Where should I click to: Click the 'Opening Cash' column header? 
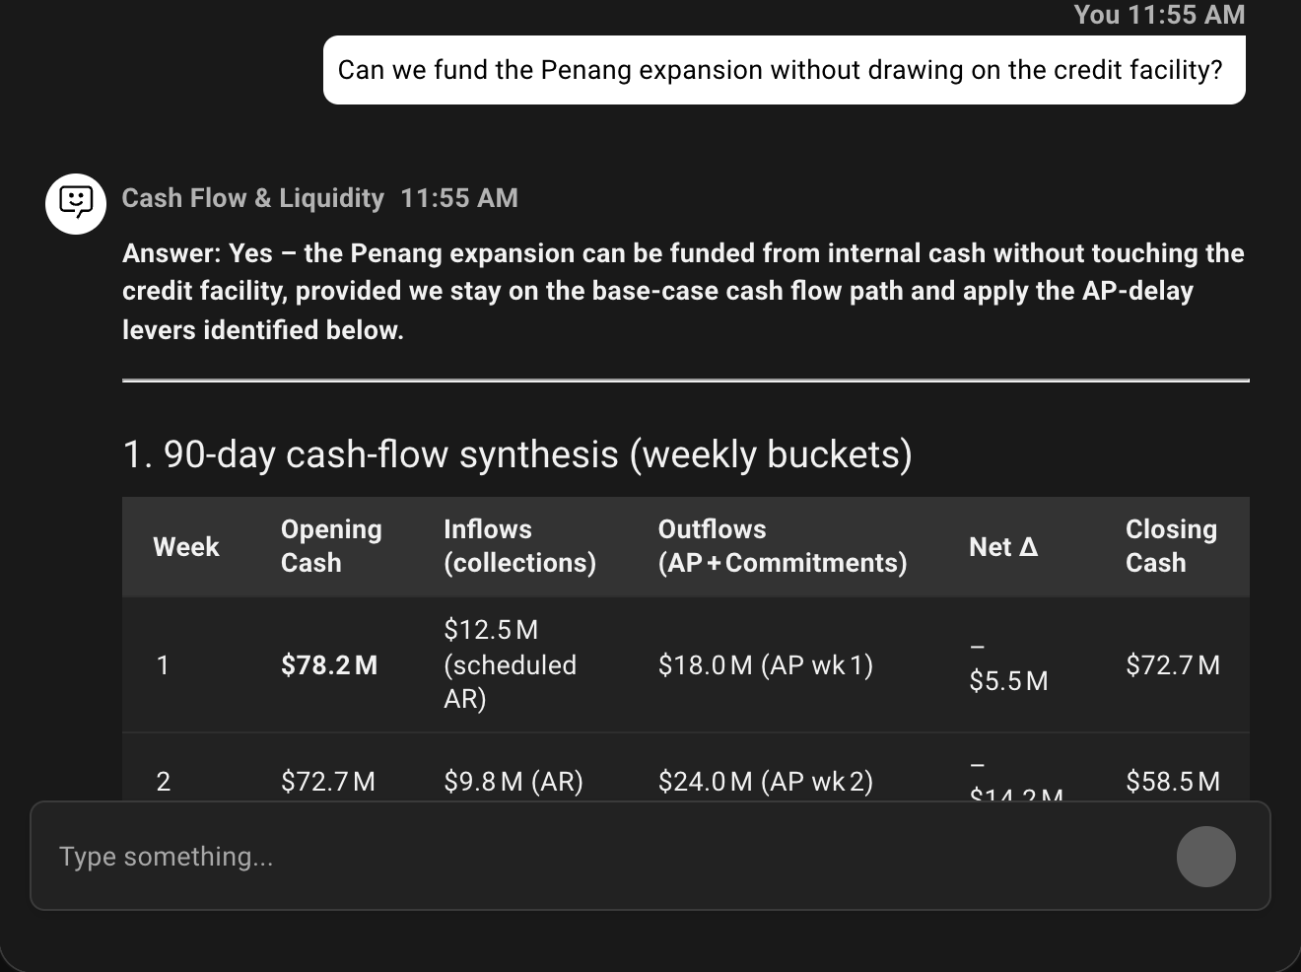(x=331, y=546)
